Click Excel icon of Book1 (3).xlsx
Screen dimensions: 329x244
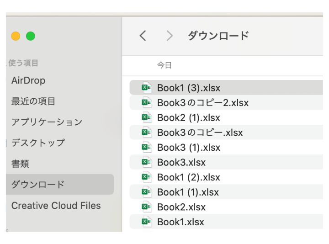146,88
